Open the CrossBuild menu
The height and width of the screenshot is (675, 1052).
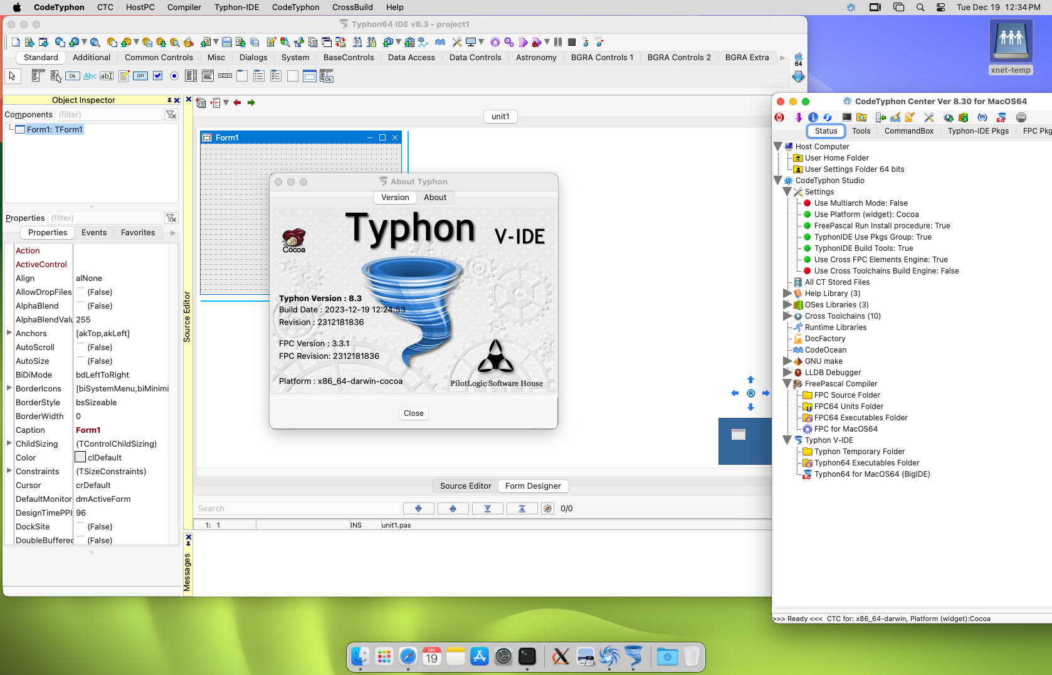pyautogui.click(x=352, y=7)
